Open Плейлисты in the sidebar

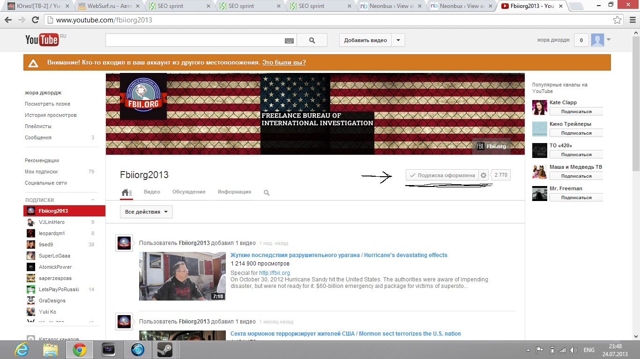tap(38, 126)
